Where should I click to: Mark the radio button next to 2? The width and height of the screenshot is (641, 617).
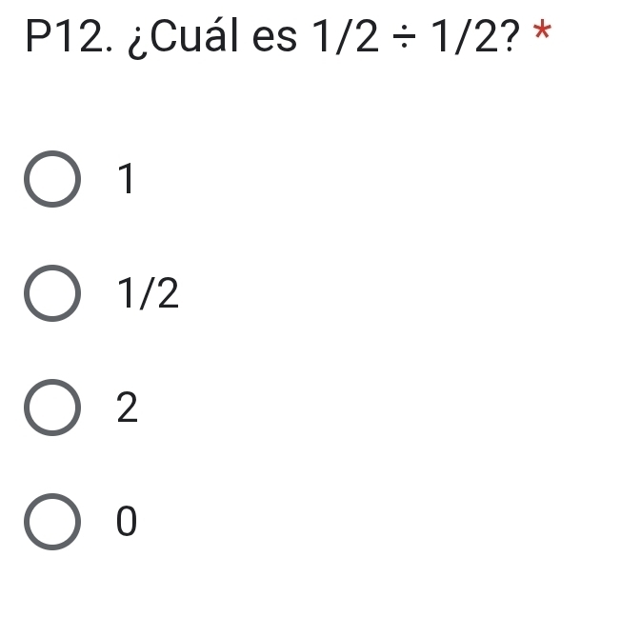[51, 408]
